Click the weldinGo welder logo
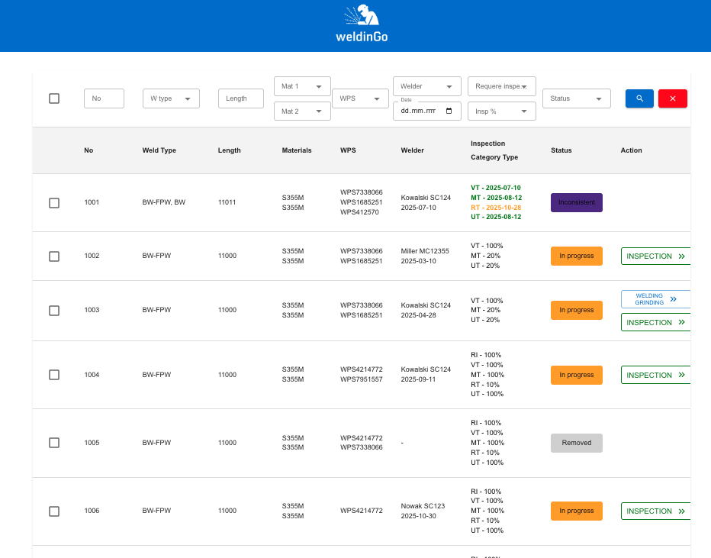Screen dimensions: 711x558 362,24
